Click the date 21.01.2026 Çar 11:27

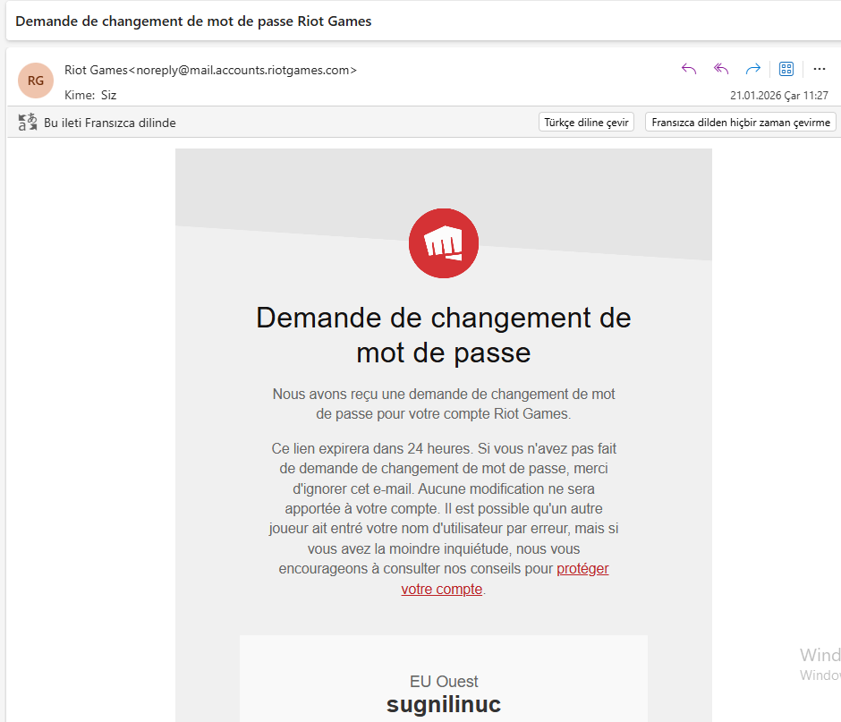coord(778,96)
